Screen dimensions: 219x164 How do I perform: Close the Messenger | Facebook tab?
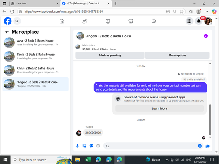[109, 3]
